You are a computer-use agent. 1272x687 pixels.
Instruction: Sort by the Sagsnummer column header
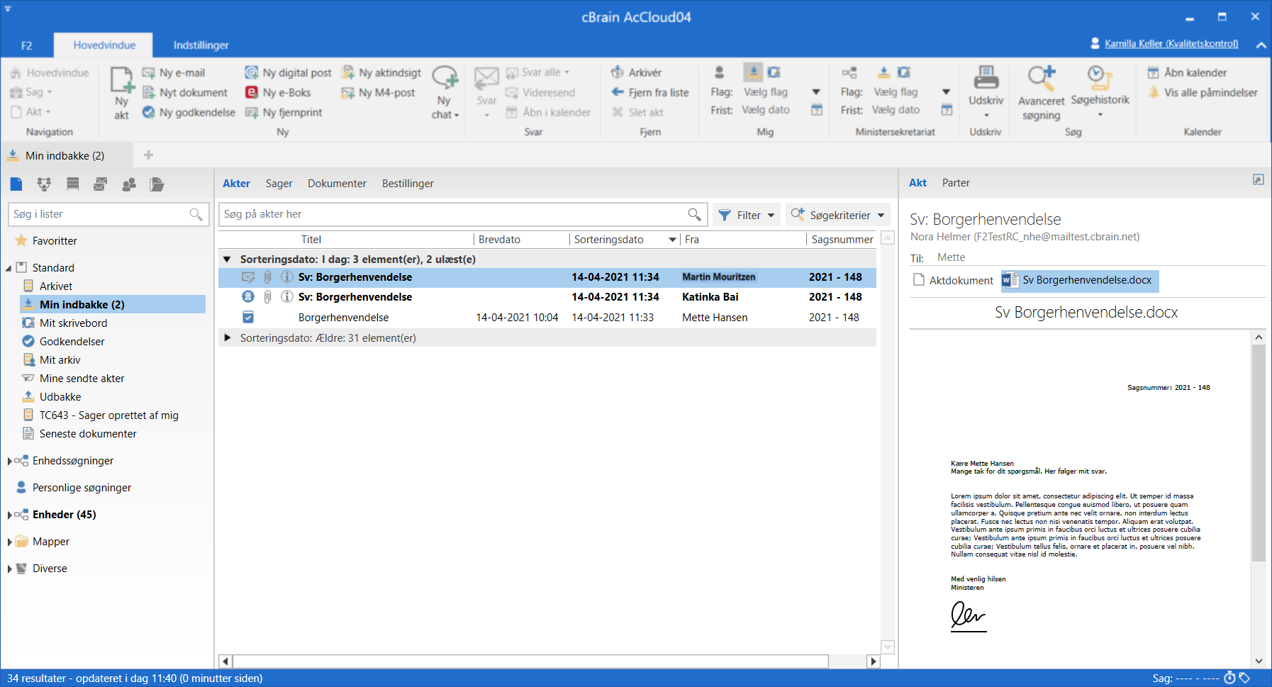842,240
